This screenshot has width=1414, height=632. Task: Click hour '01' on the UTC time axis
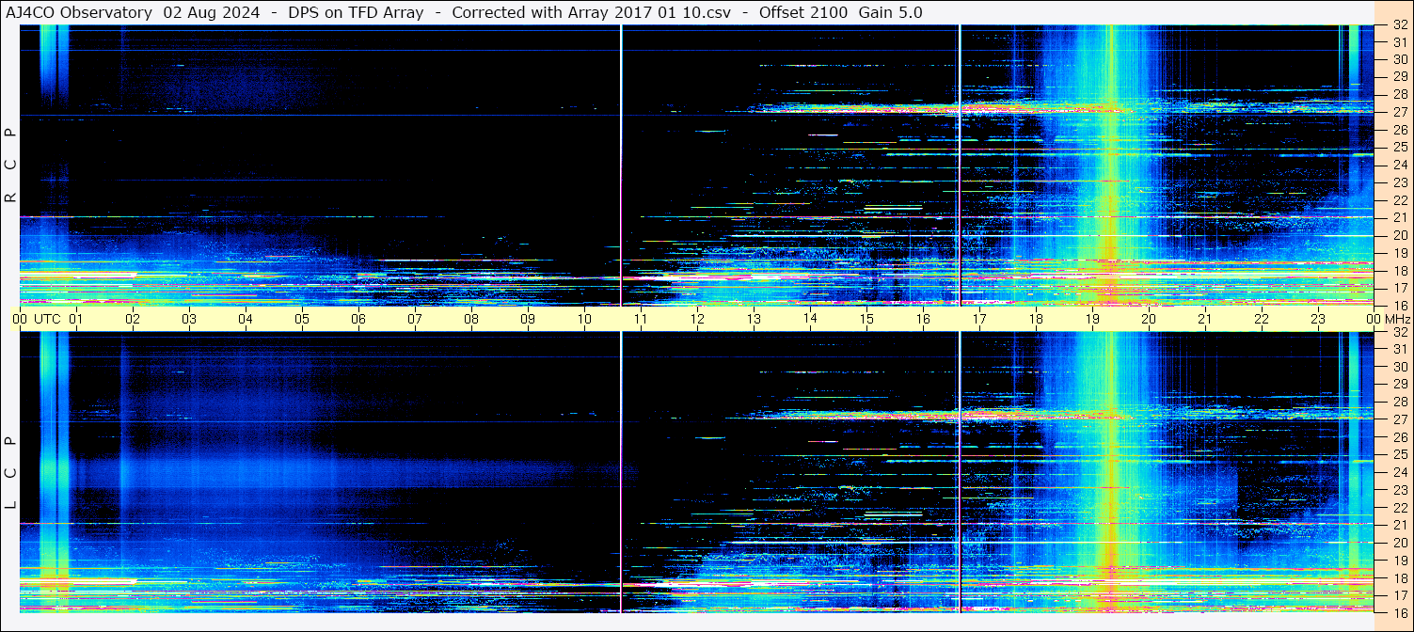pos(76,319)
